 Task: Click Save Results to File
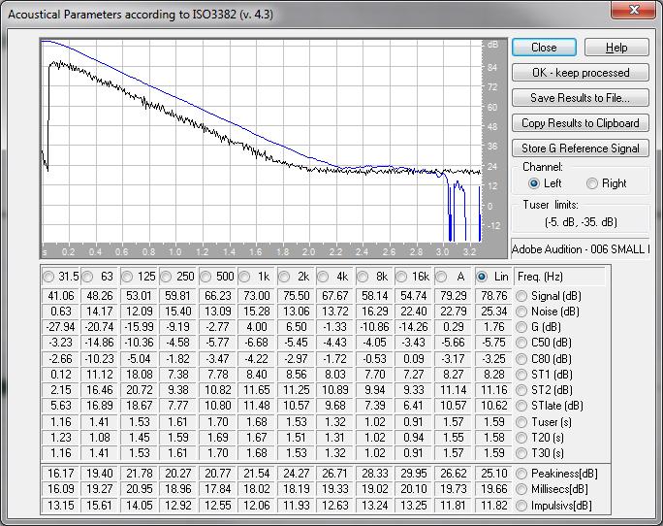pyautogui.click(x=581, y=98)
